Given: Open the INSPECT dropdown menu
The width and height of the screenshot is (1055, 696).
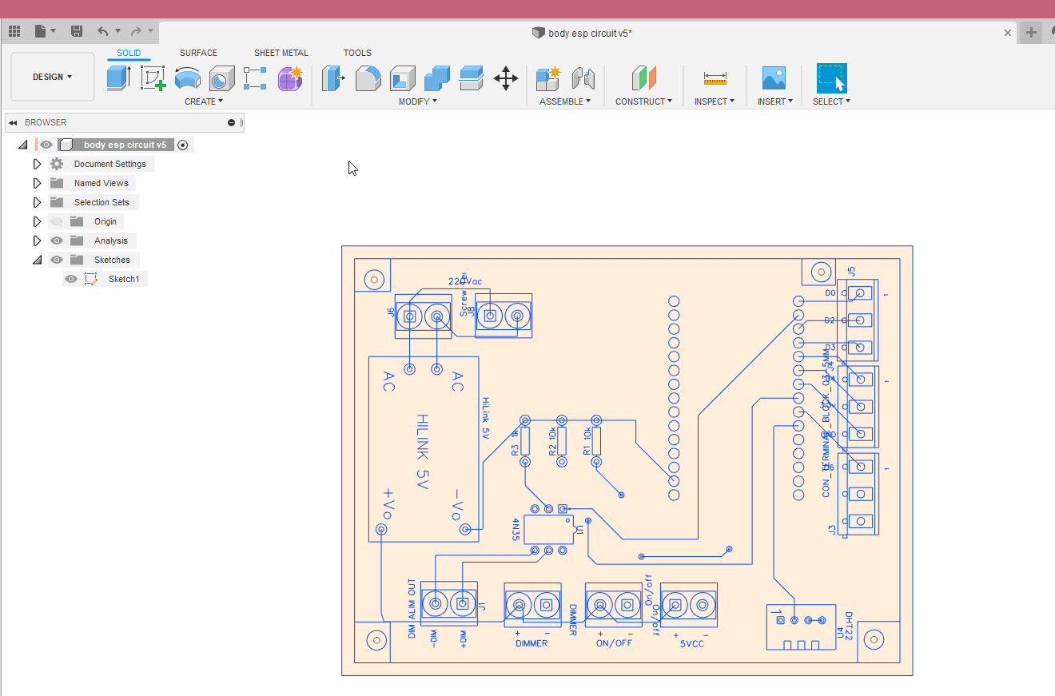Looking at the screenshot, I should [715, 101].
